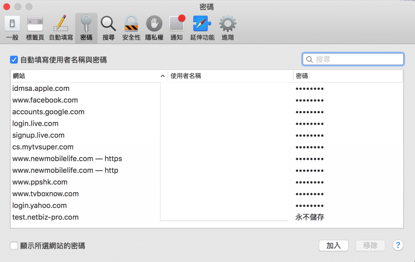415x262 pixels.
Task: Toggle sort arrow on 網站 column
Action: point(163,76)
